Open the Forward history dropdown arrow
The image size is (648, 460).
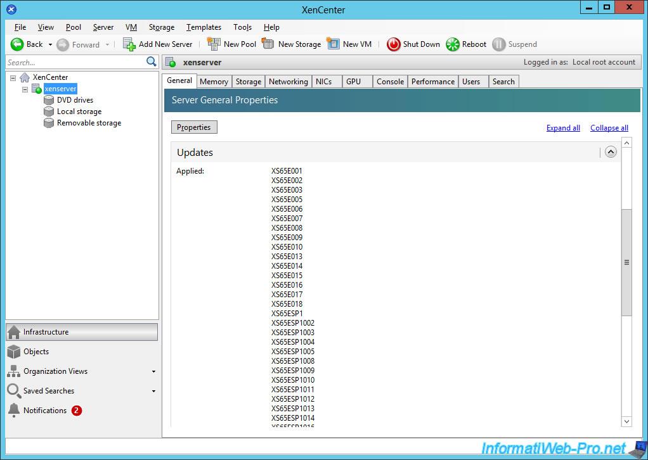pyautogui.click(x=107, y=44)
